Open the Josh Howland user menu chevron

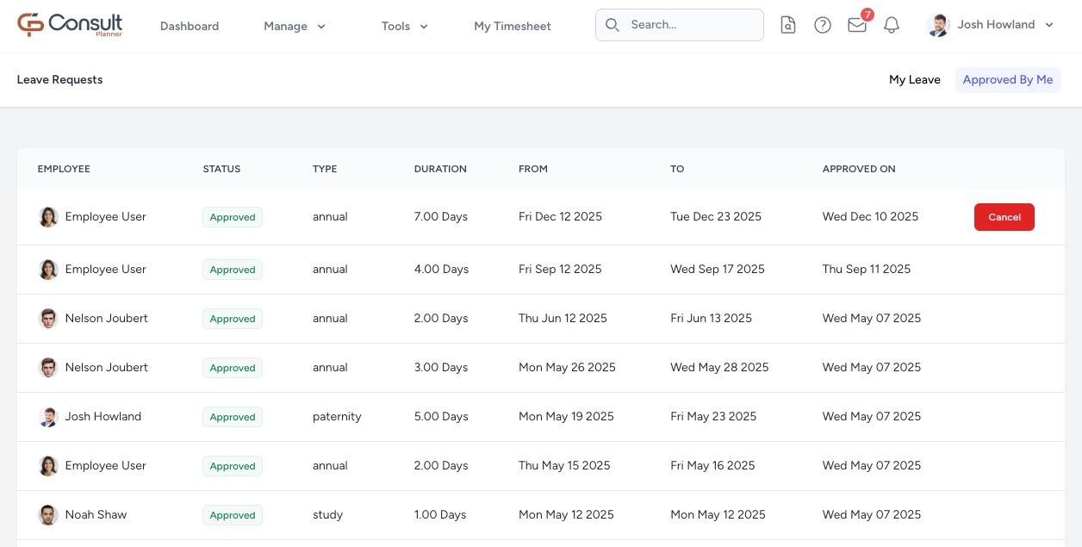(1049, 25)
